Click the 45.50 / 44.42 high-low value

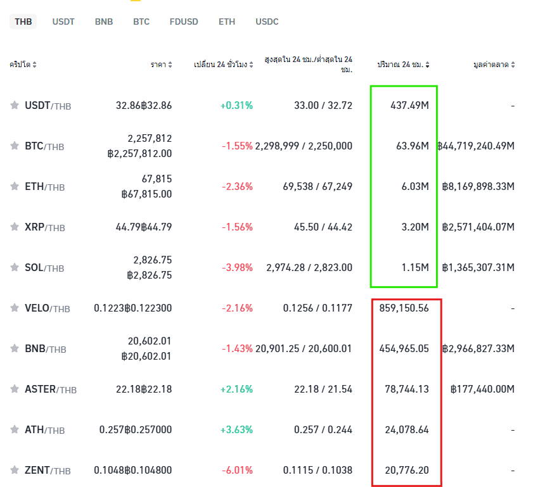point(323,227)
